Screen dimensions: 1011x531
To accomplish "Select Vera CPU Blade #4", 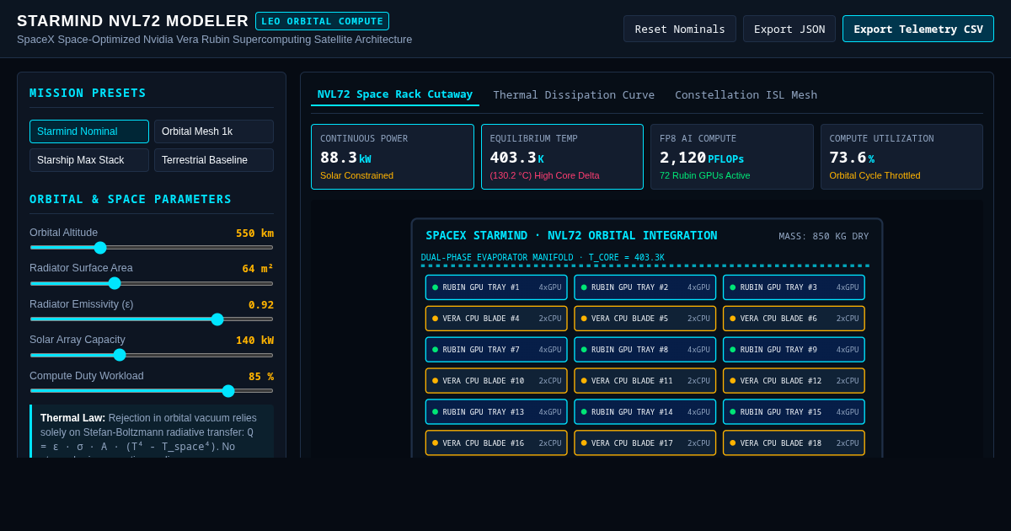I will (x=496, y=319).
